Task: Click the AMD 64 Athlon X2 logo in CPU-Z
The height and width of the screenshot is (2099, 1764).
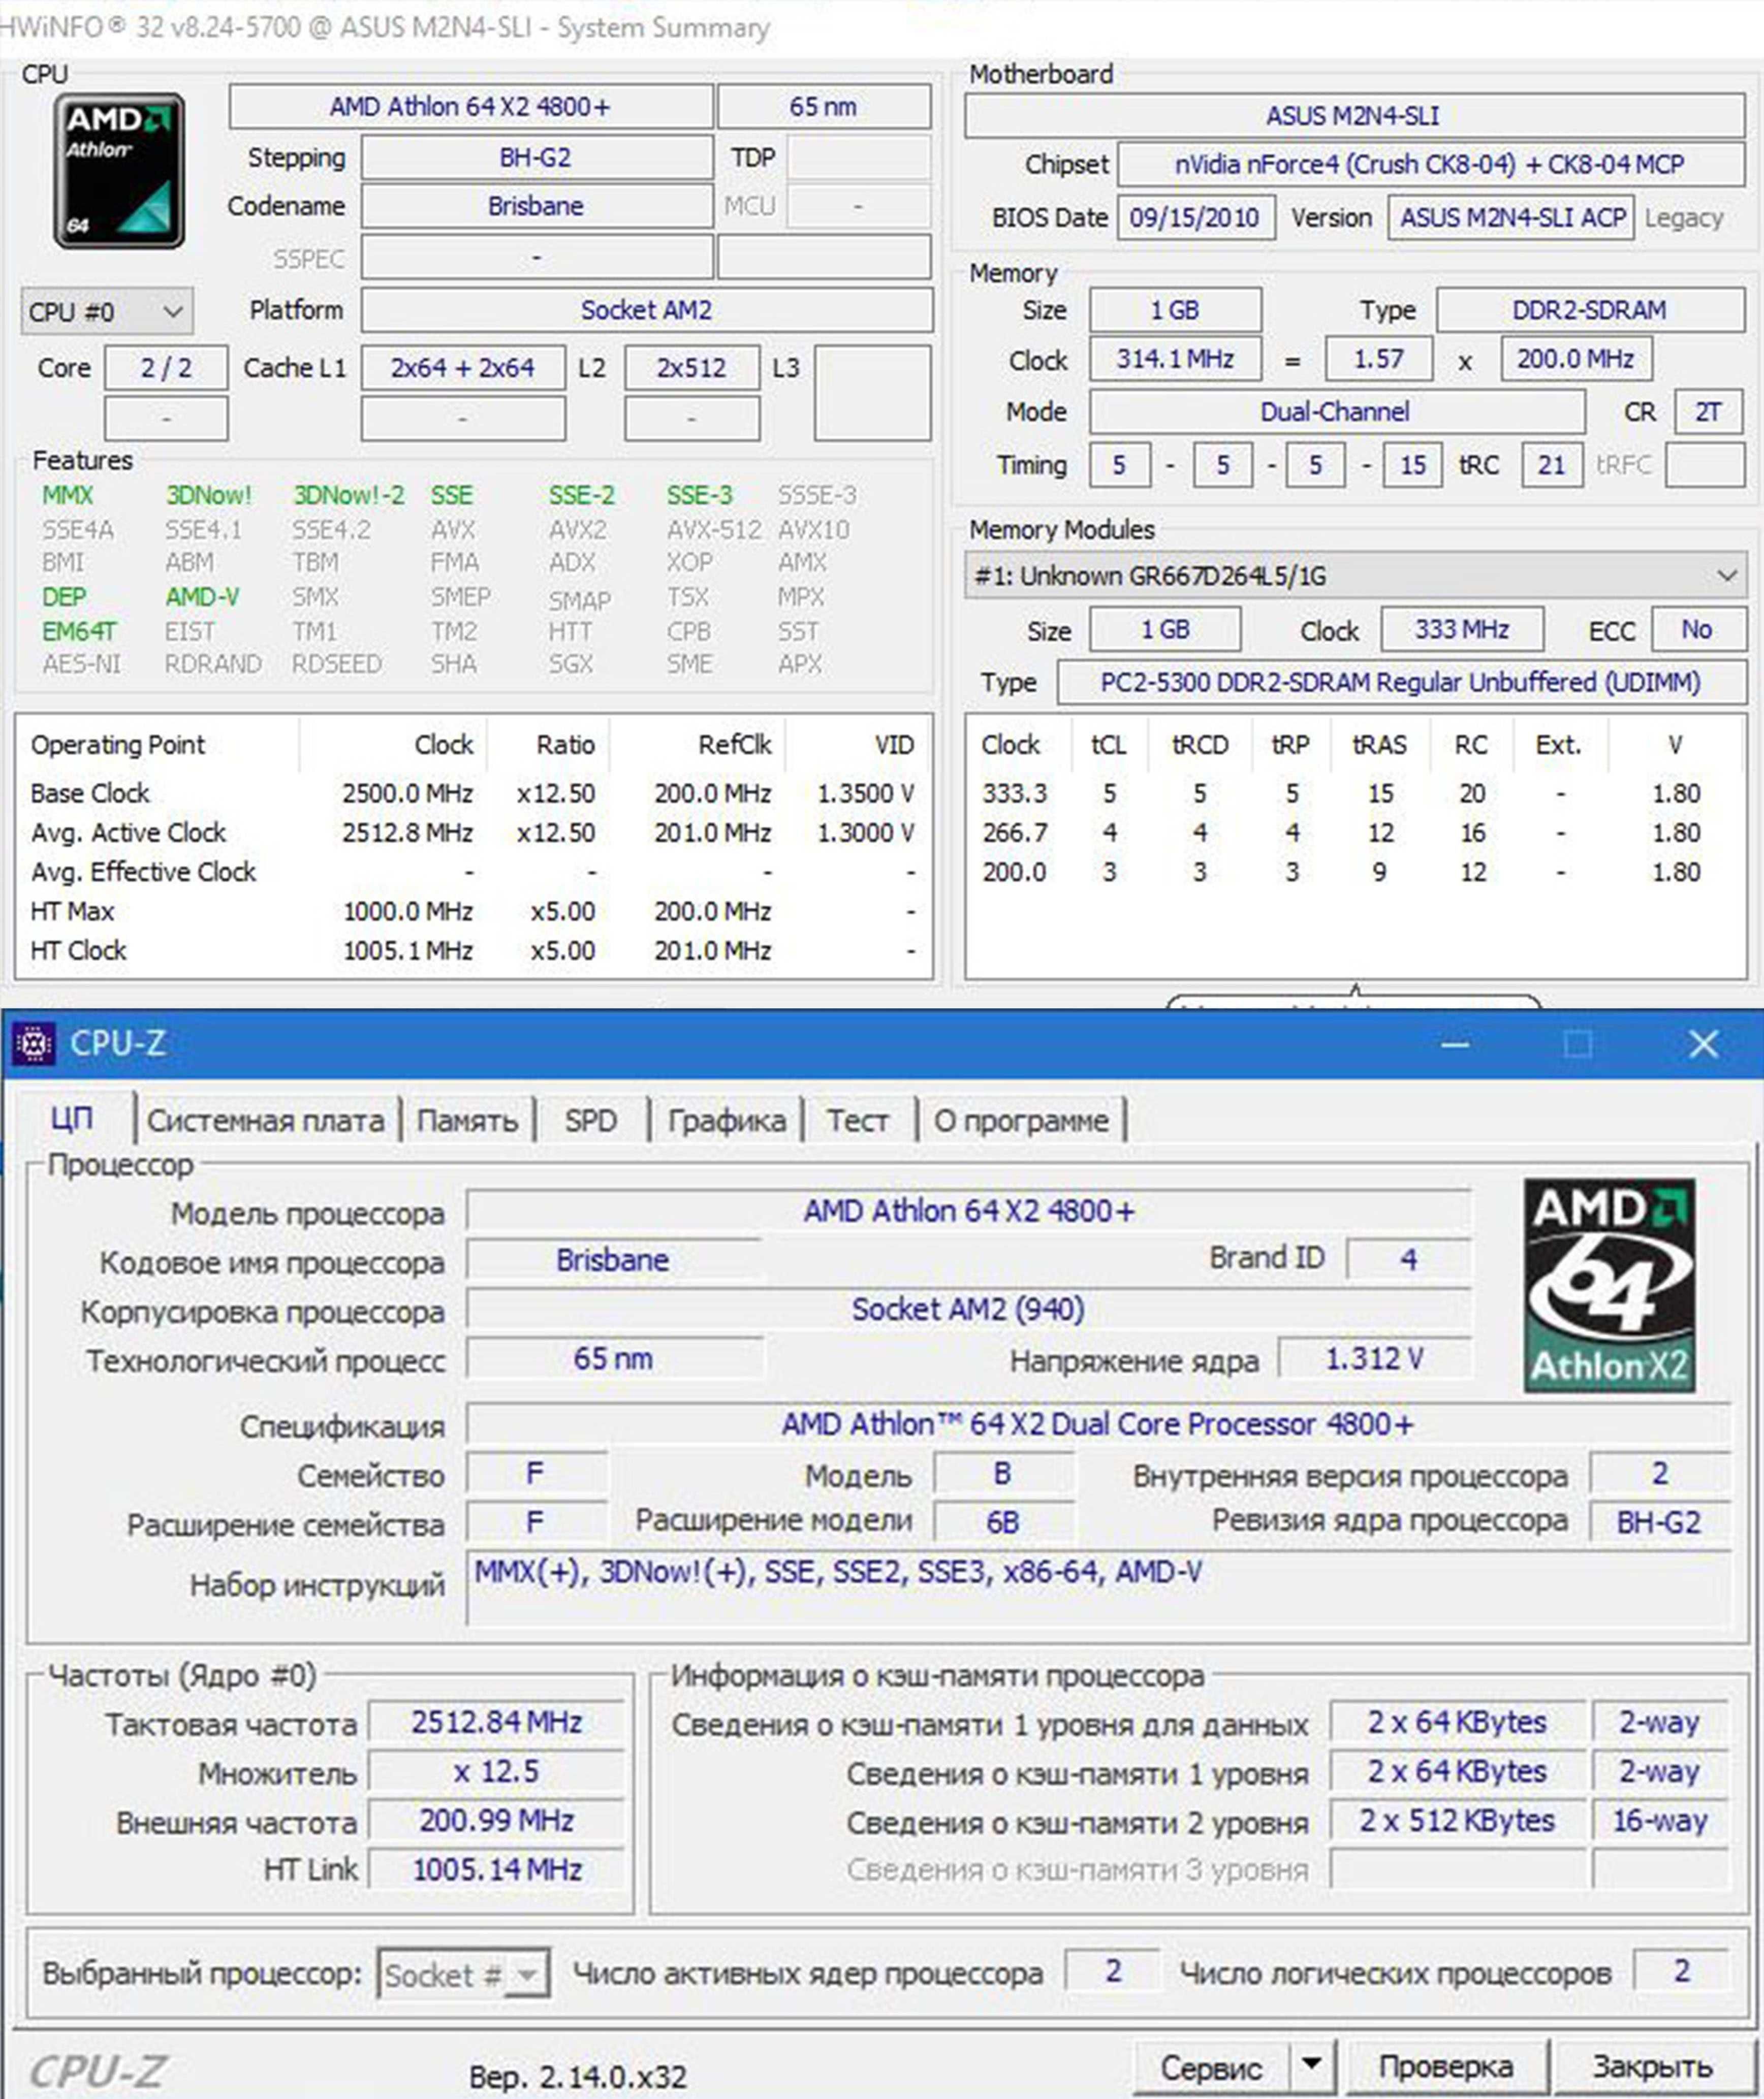Action: (1609, 1285)
